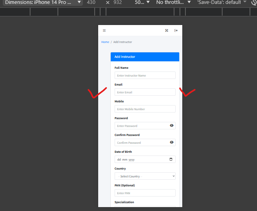
Task: Click the Confirm Password input field
Action: coord(145,142)
